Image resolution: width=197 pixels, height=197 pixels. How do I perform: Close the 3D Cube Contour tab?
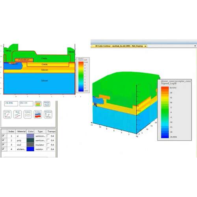[145, 46]
